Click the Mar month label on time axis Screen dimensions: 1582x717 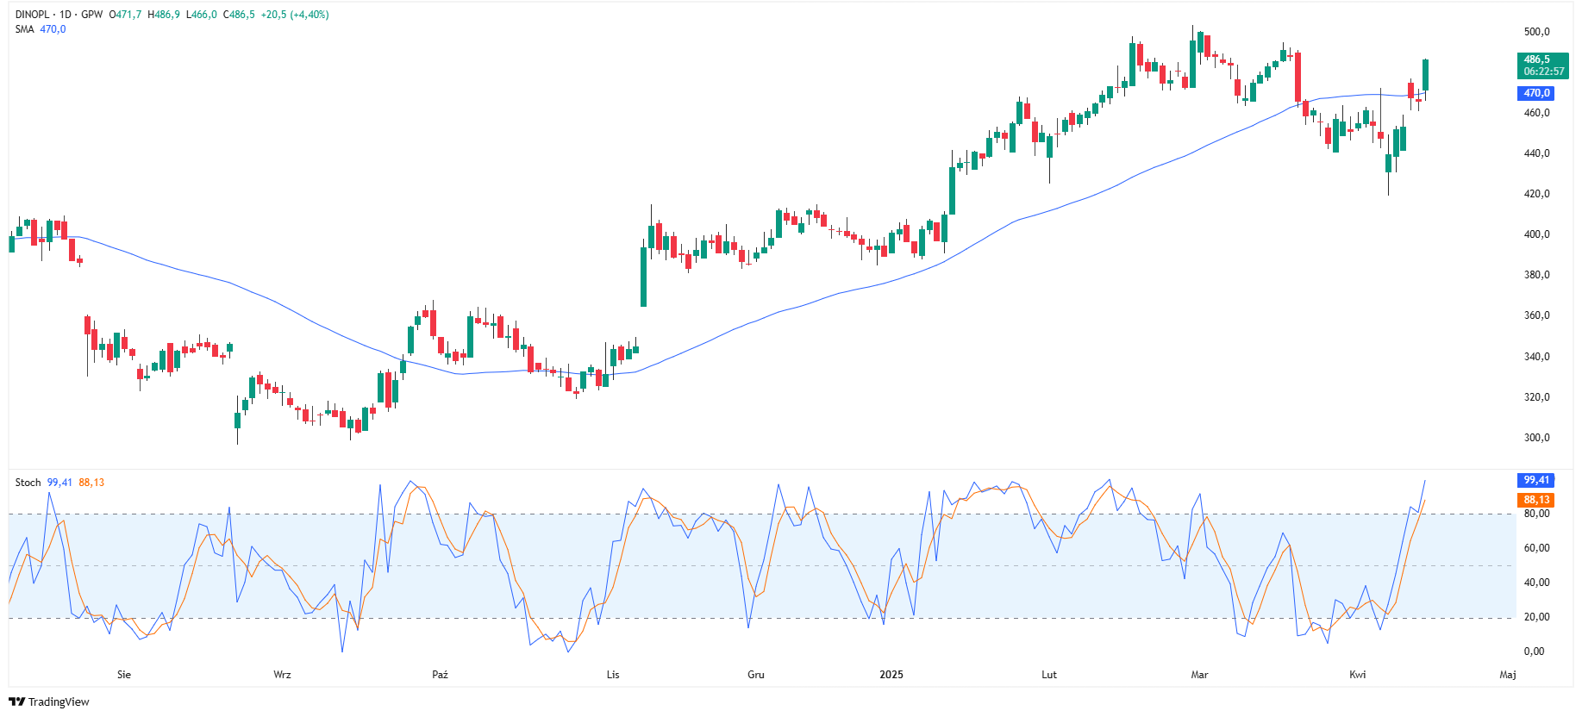point(1199,675)
